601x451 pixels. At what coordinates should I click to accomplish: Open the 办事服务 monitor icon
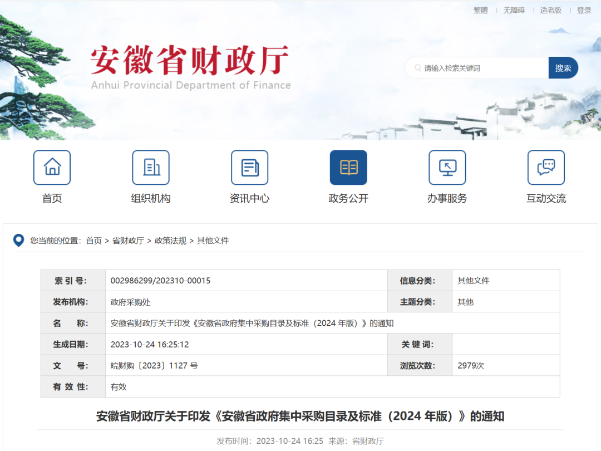coord(447,168)
